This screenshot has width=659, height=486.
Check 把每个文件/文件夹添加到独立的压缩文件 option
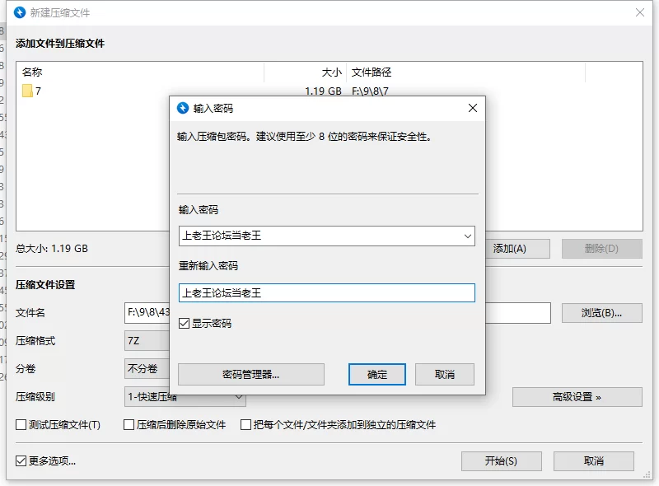[245, 424]
